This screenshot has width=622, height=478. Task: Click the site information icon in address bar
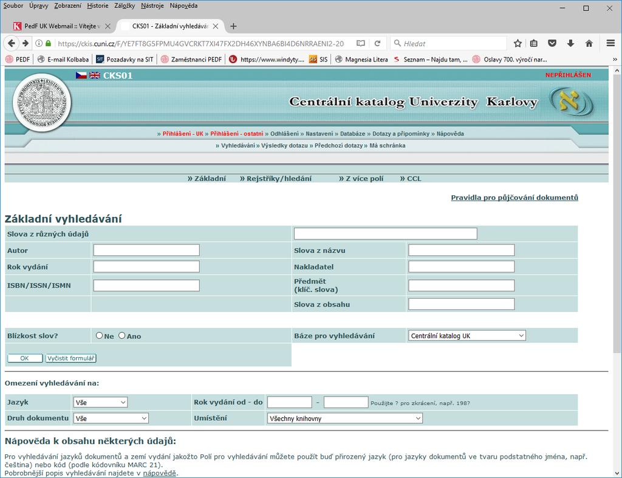pos(39,43)
